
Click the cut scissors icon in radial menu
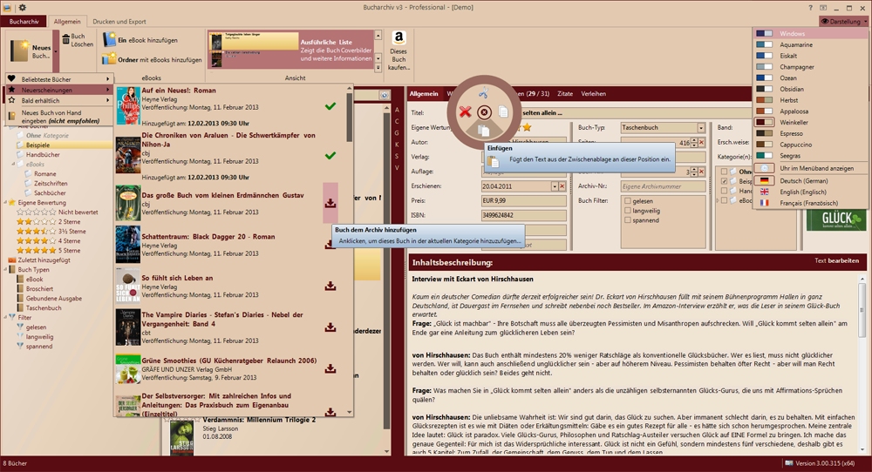tap(483, 92)
